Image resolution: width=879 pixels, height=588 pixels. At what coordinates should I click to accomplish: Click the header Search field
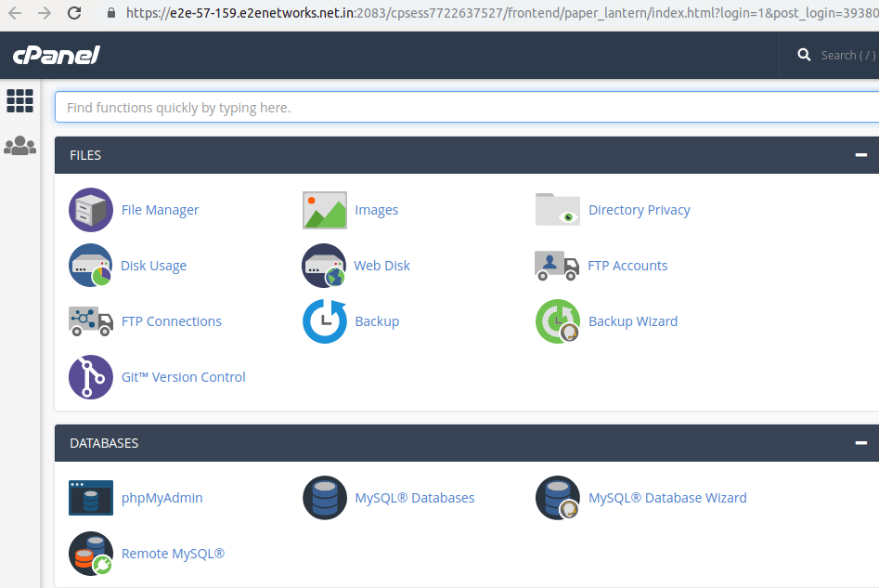click(848, 55)
